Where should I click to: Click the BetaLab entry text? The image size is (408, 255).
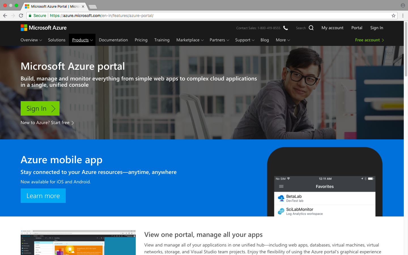point(295,198)
